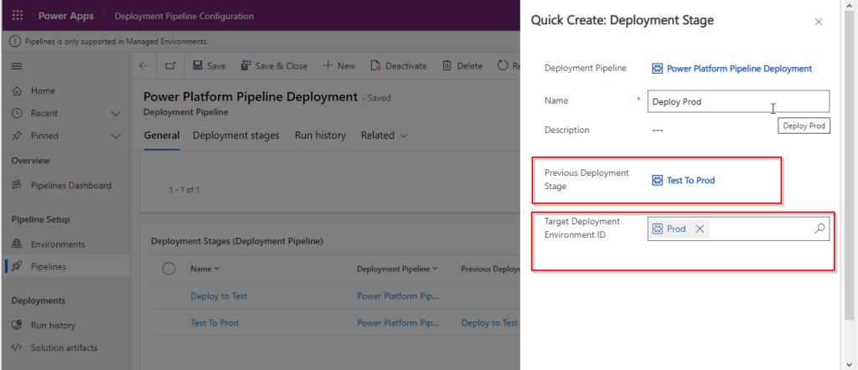
Task: Toggle select-all circle in Deployment Stages grid
Action: coord(168,269)
